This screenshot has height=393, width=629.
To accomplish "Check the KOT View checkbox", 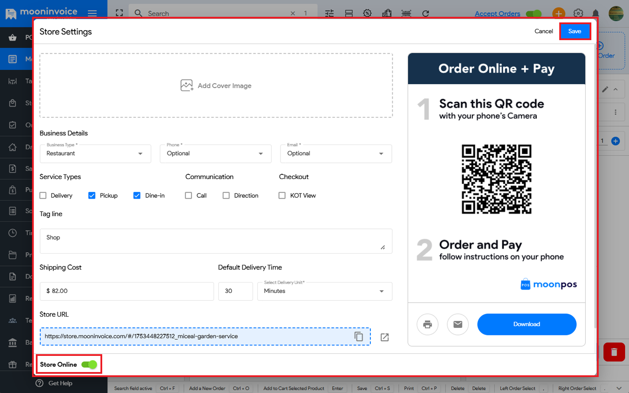I will click(x=282, y=196).
